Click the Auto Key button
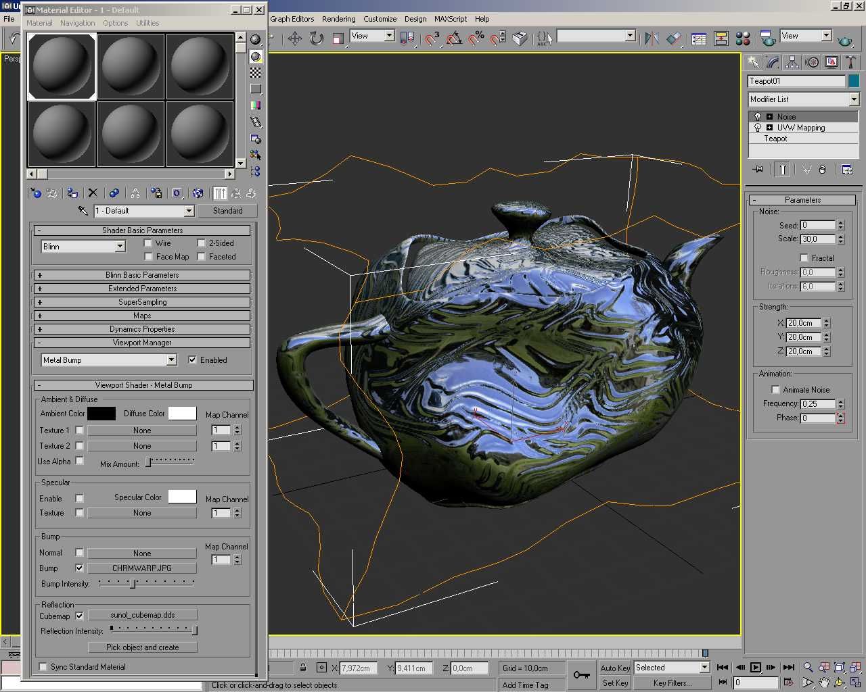866x692 pixels. (x=615, y=668)
